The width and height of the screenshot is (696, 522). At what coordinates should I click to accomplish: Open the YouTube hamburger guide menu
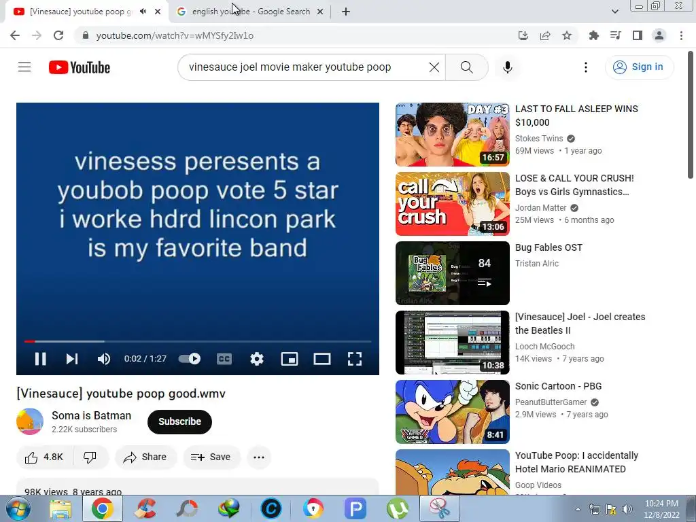coord(24,67)
